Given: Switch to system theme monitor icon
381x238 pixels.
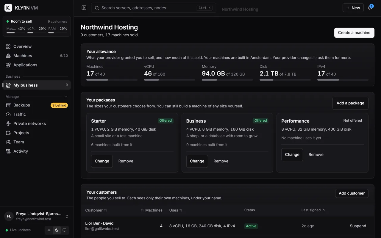Looking at the screenshot, I should [x=64, y=230].
